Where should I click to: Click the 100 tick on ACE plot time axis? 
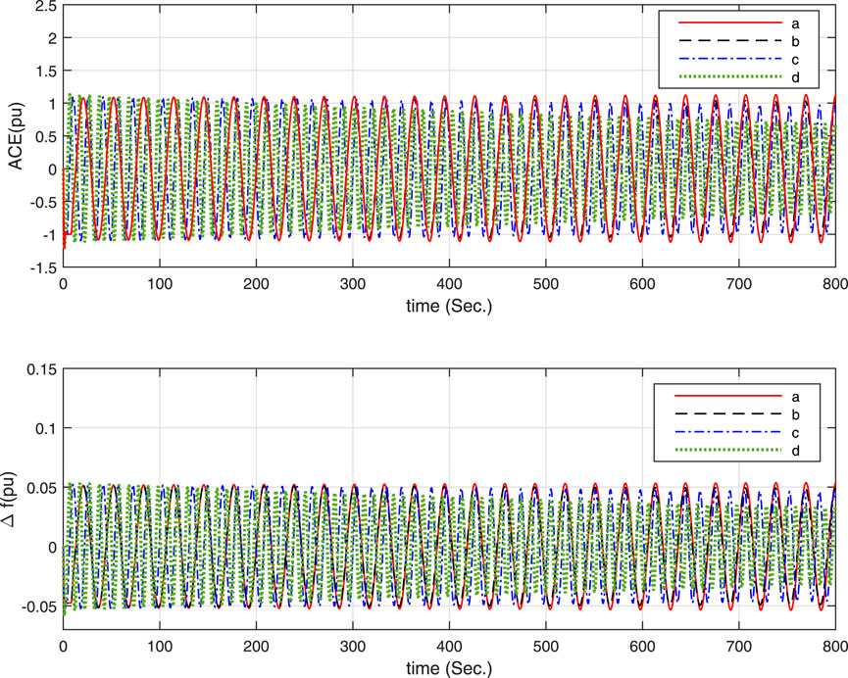(160, 283)
